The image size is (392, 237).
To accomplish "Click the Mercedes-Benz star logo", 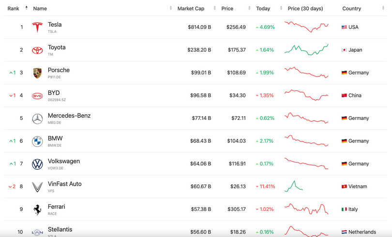I will tap(37, 118).
